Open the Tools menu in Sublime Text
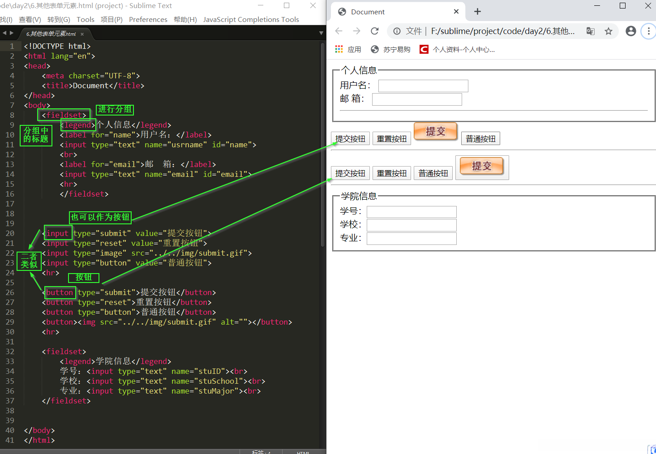 [x=86, y=19]
